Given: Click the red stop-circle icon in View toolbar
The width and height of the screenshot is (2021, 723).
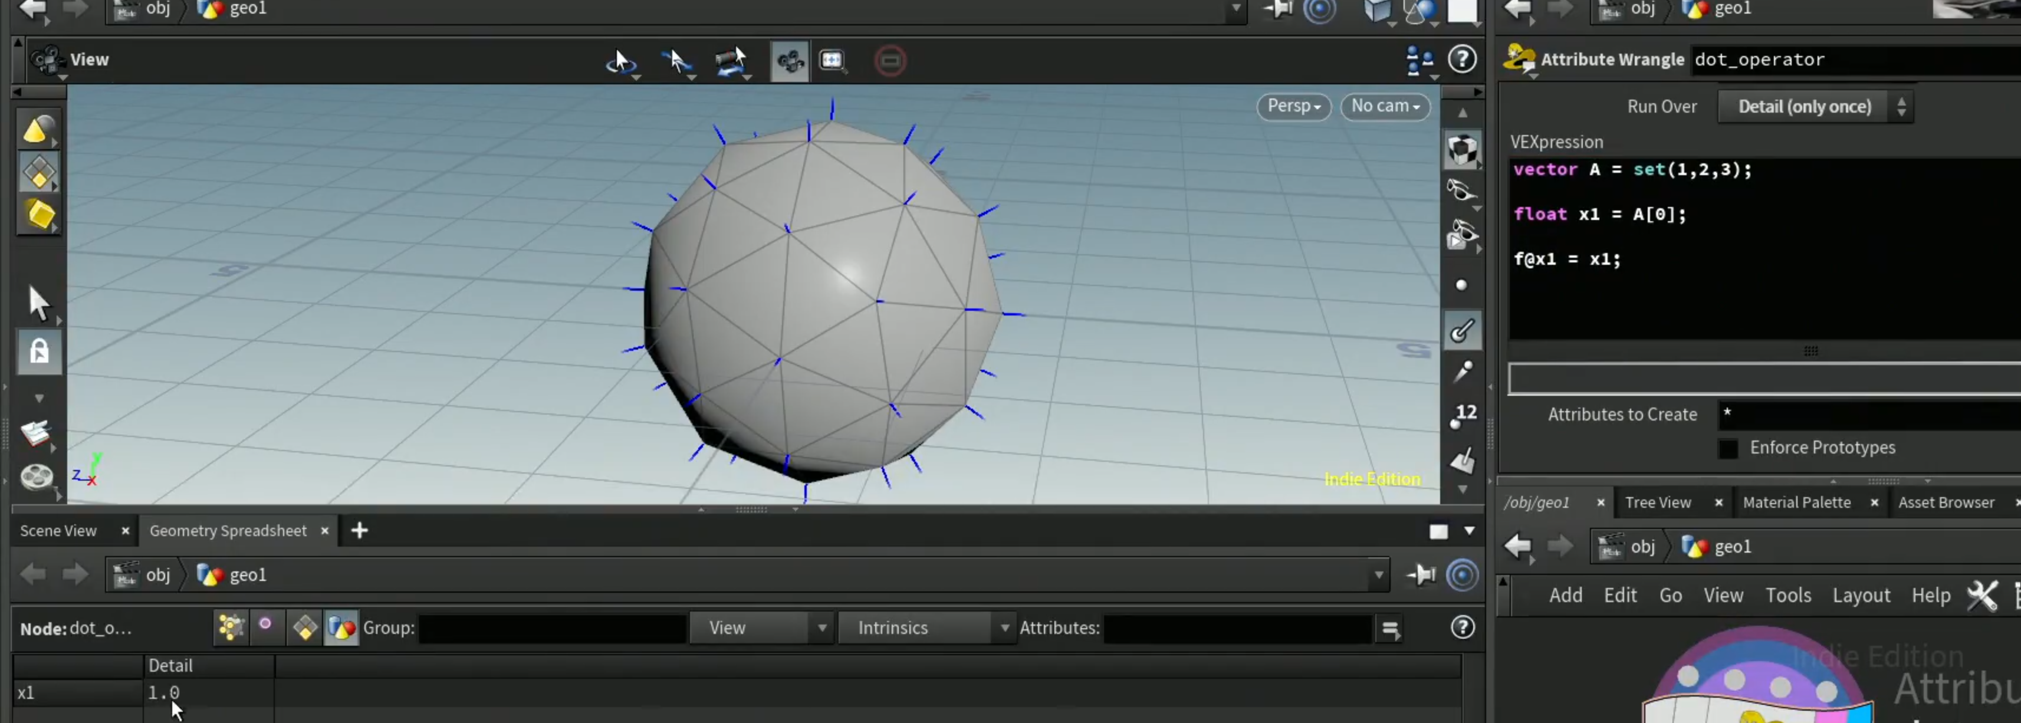Looking at the screenshot, I should tap(890, 60).
